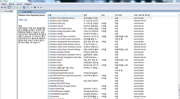The image size is (180, 99).
Task: Click the gear icon beside Windows Firewall
Action: pyautogui.click(x=49, y=26)
